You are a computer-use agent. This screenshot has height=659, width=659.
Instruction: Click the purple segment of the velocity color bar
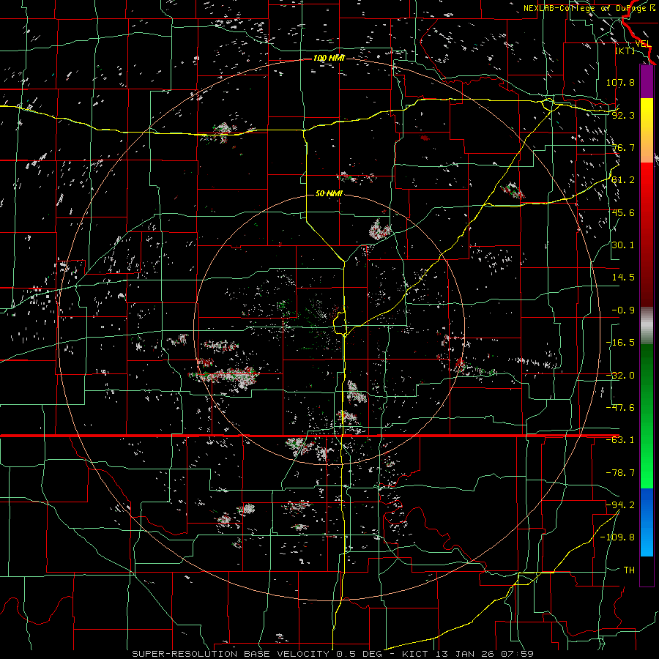pyautogui.click(x=647, y=81)
